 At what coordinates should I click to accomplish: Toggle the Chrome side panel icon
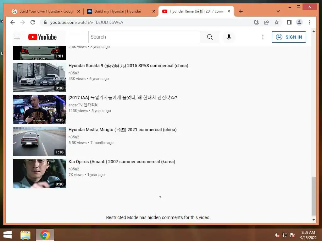click(289, 22)
